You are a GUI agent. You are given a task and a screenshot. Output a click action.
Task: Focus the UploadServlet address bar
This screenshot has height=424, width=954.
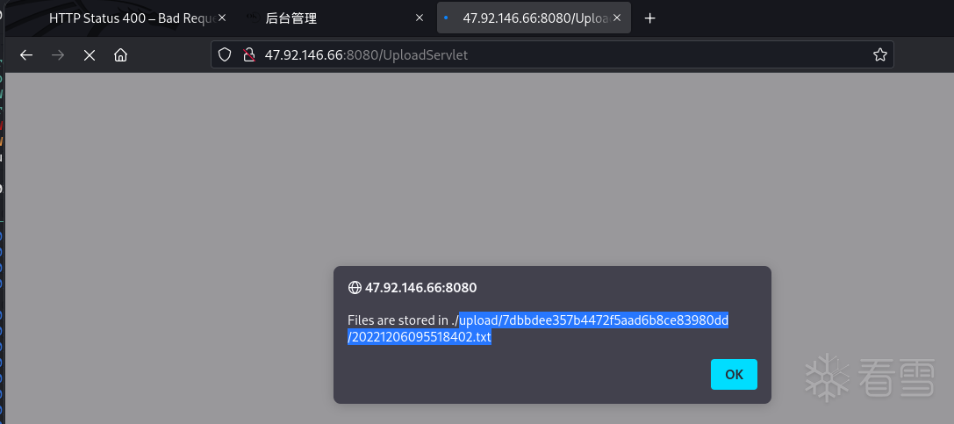pos(562,54)
